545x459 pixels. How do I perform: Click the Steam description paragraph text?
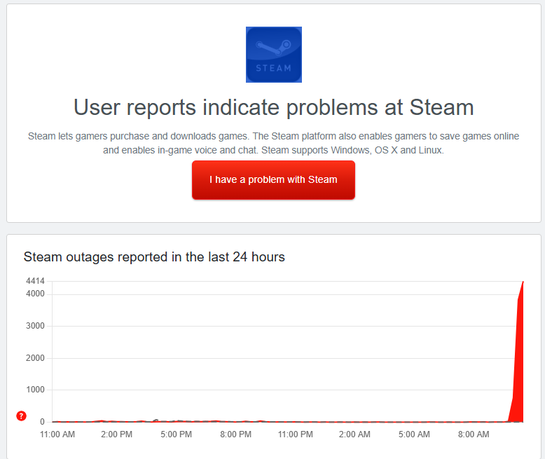[x=273, y=143]
